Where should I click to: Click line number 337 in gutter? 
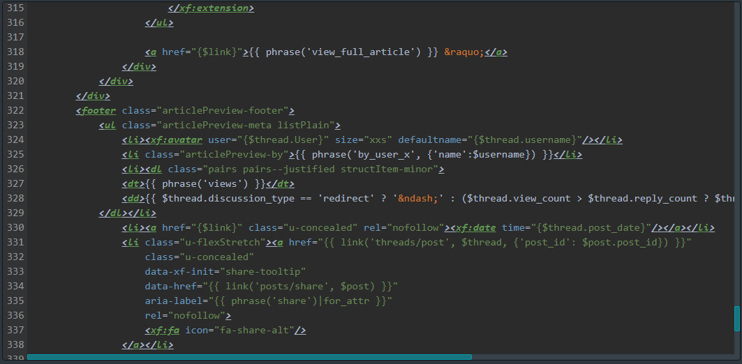click(x=15, y=331)
